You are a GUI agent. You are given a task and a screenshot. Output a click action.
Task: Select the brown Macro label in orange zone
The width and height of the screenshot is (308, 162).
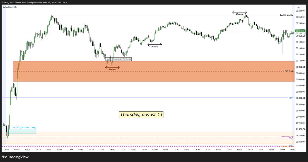[x=112, y=69]
